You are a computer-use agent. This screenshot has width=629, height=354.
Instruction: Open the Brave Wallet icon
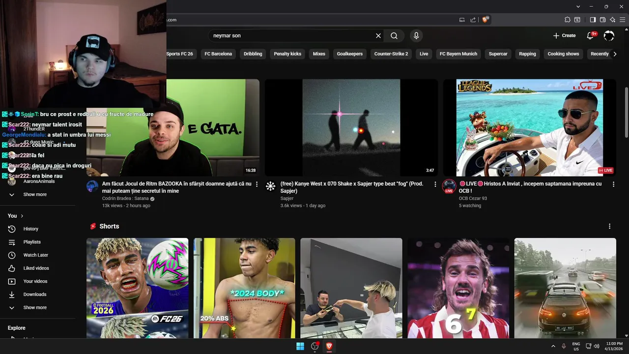point(602,20)
